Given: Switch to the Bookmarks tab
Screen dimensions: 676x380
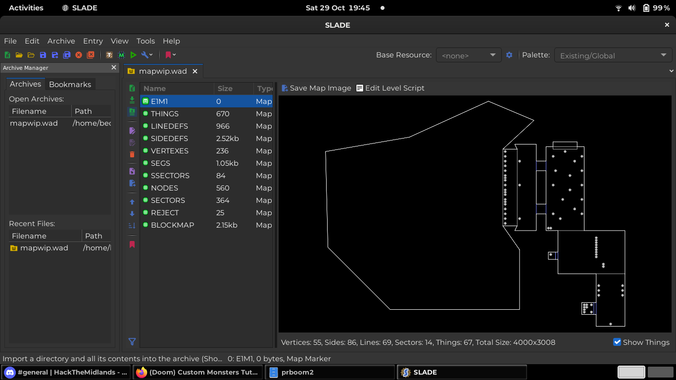Looking at the screenshot, I should pos(70,84).
